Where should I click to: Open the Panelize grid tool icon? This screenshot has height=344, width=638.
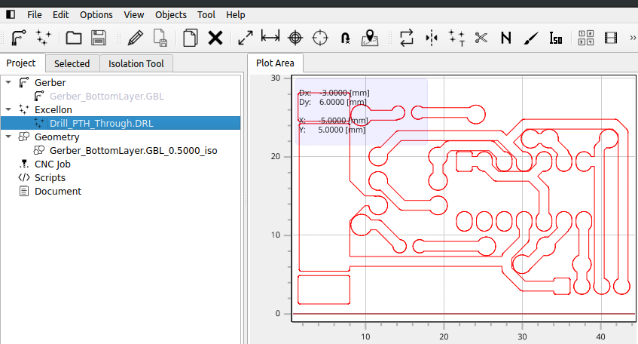[585, 38]
